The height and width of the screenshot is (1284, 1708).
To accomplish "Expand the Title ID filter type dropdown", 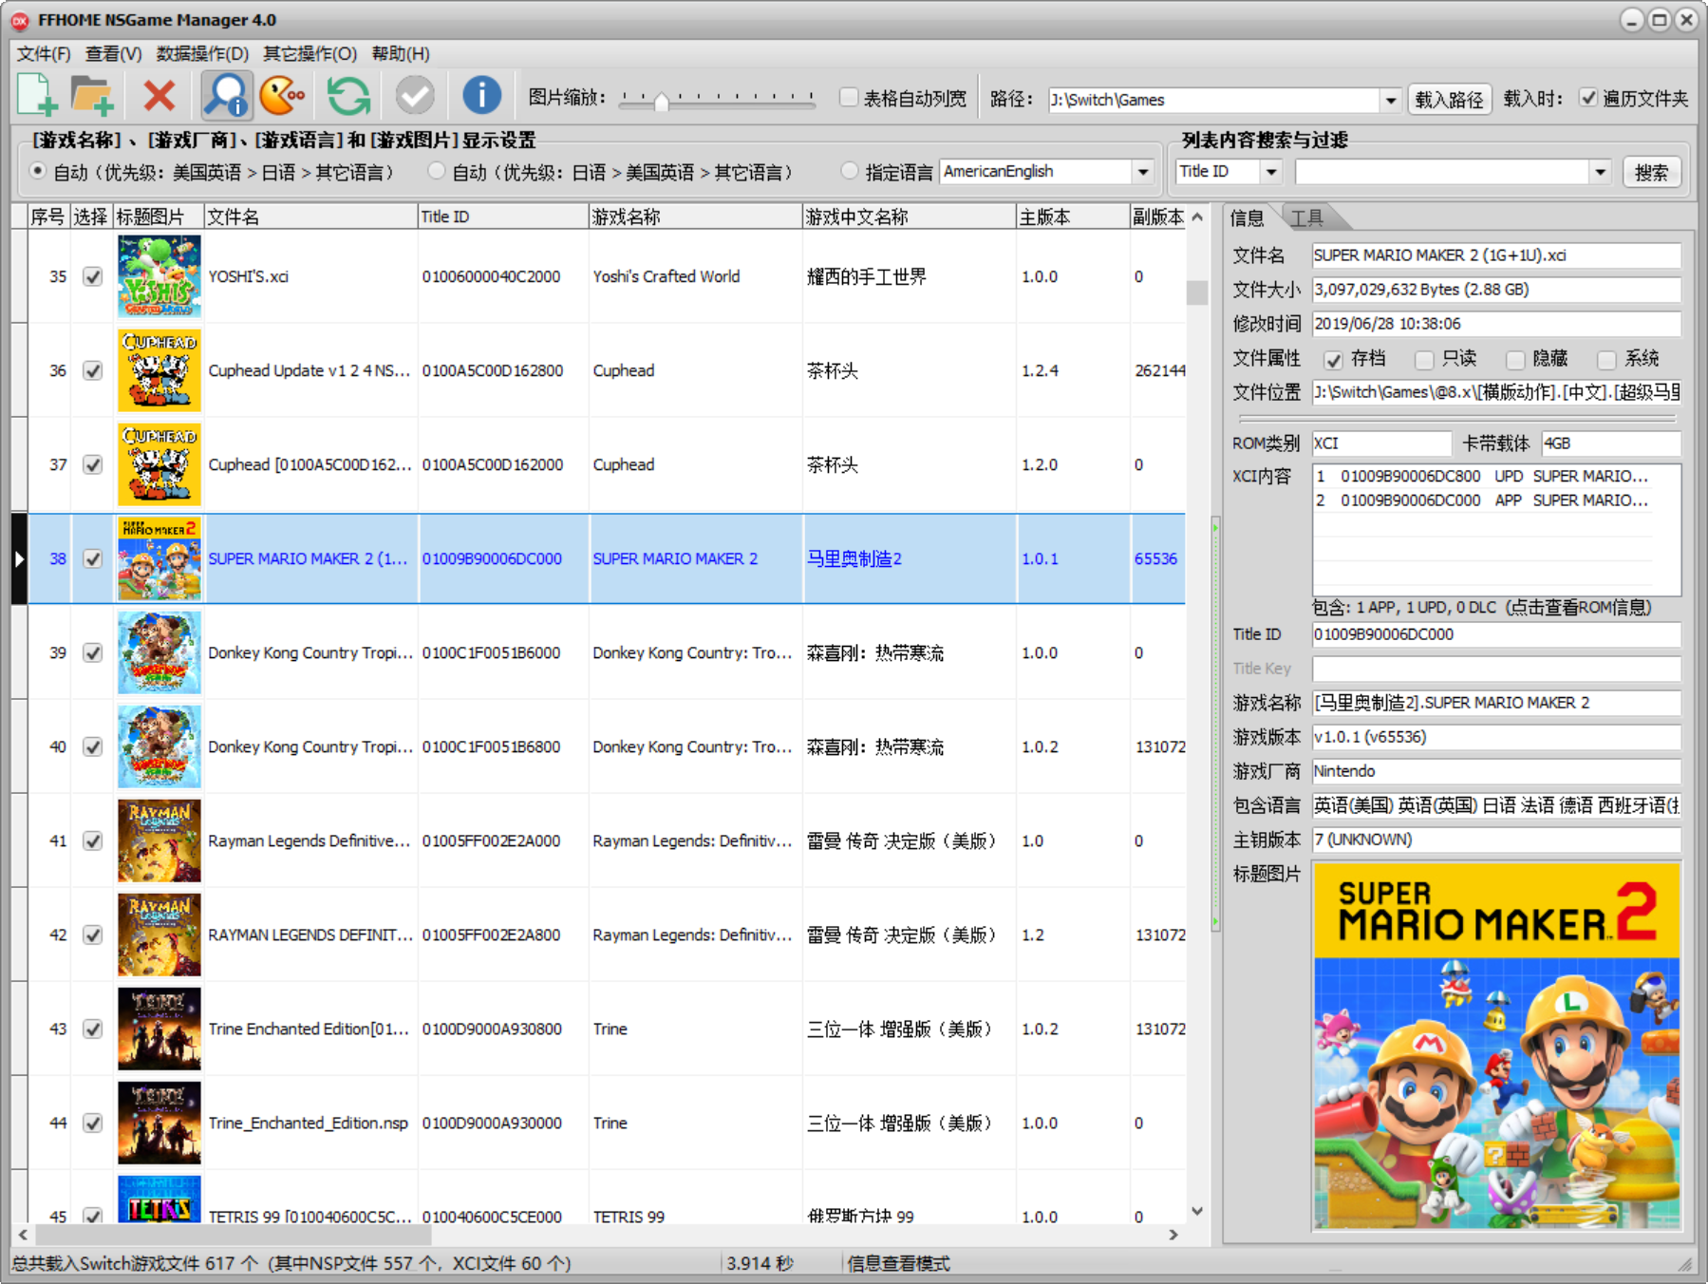I will click(x=1271, y=172).
